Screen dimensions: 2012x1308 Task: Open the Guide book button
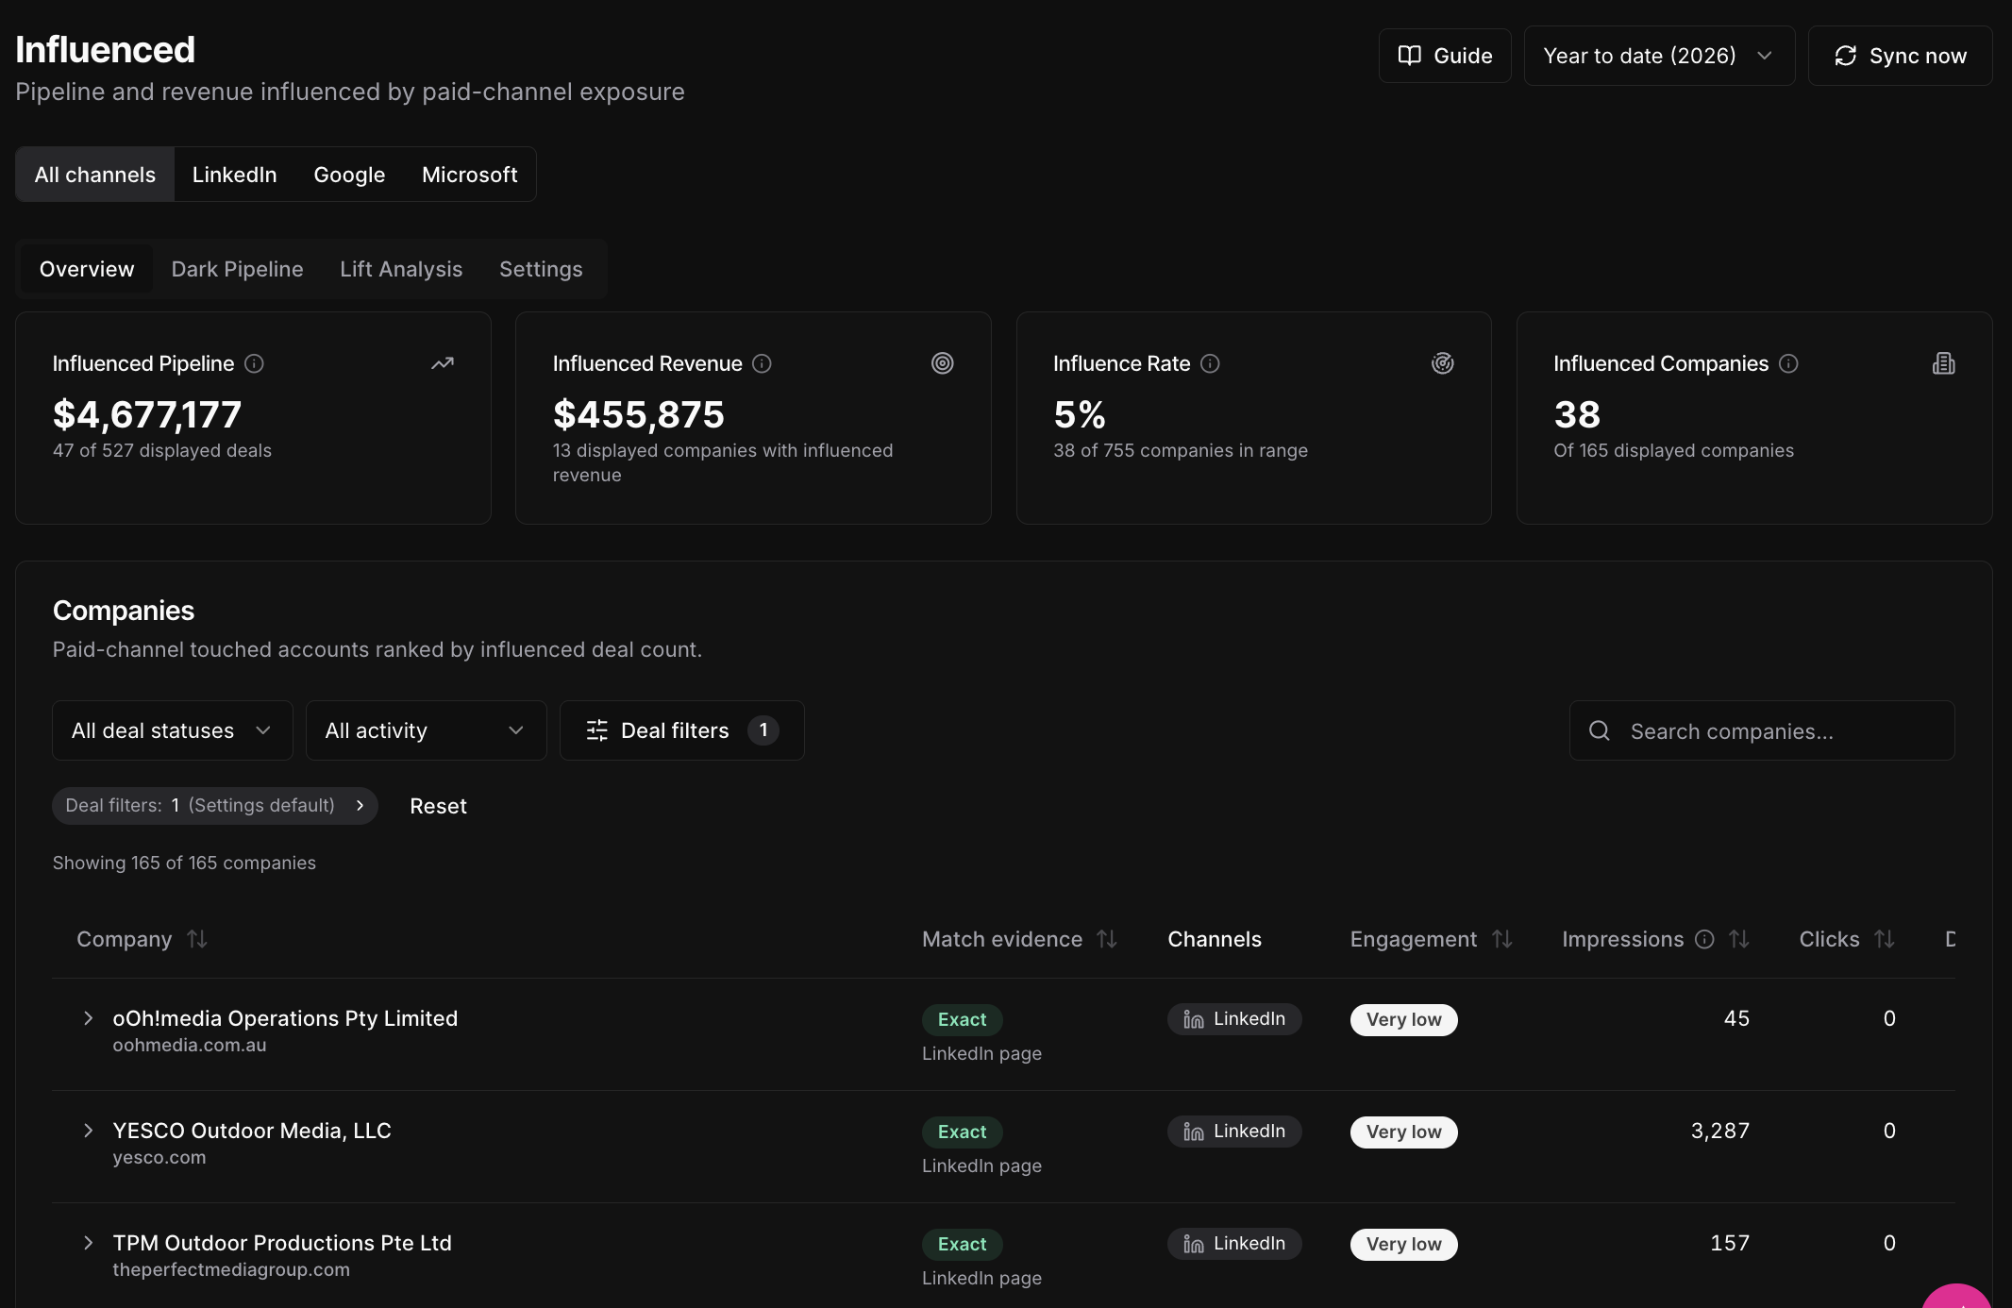pos(1445,56)
